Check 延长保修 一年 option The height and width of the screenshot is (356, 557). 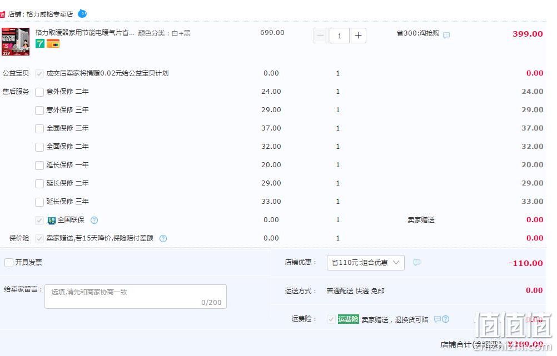point(39,166)
